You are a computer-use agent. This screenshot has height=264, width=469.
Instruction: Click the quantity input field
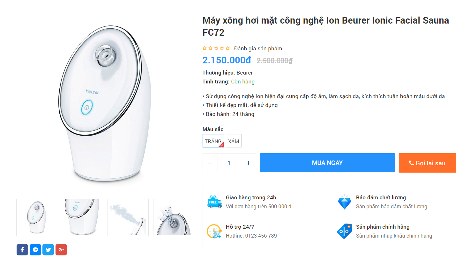(x=229, y=163)
